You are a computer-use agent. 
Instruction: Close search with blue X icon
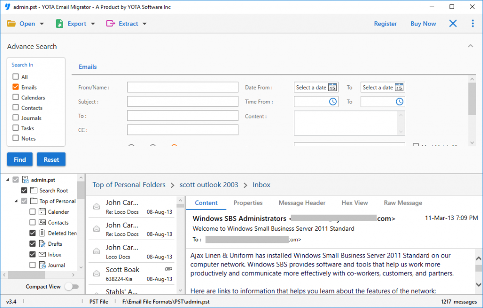(453, 24)
